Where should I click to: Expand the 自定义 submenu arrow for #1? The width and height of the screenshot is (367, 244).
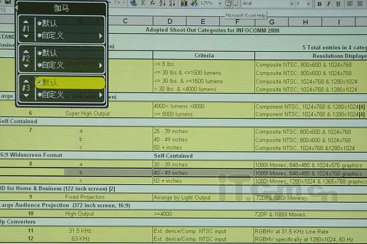[101, 36]
